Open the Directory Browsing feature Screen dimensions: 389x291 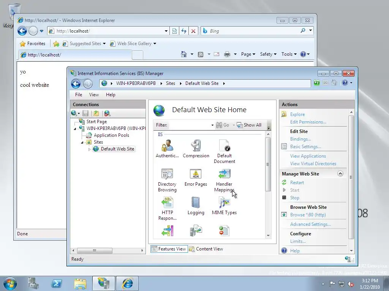[x=167, y=180]
